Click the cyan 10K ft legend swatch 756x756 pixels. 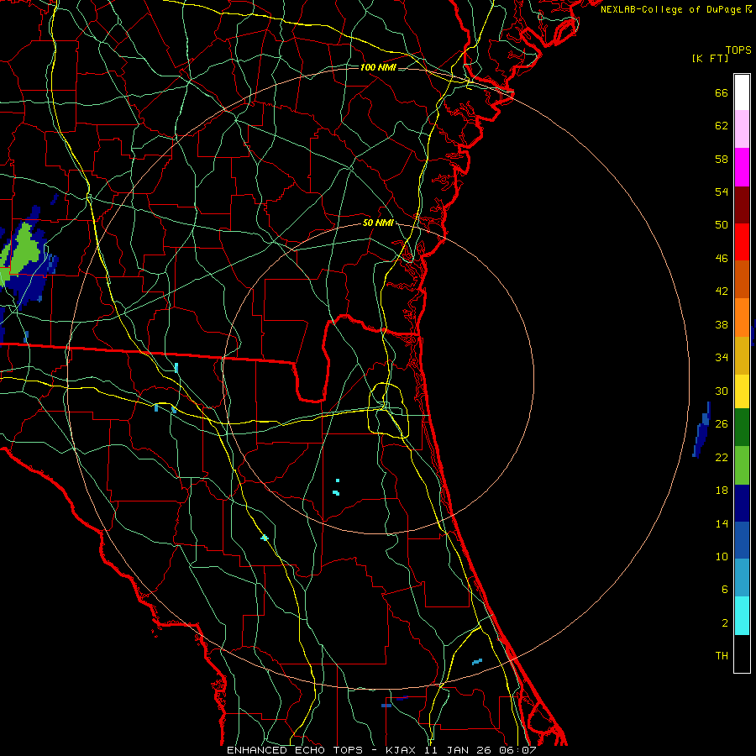tap(742, 616)
